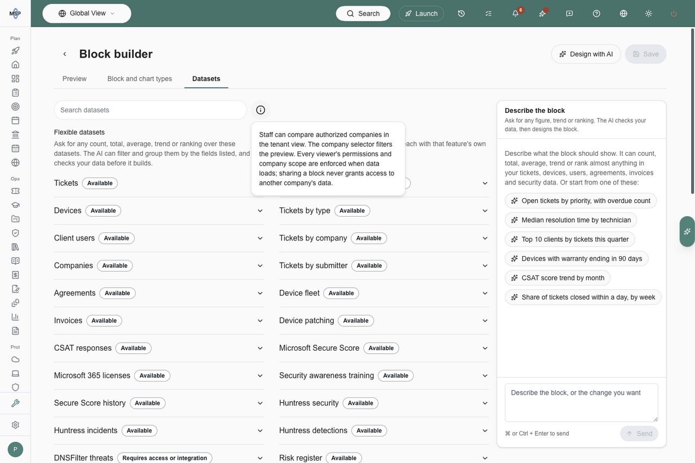Click the Save button
This screenshot has height=463, width=695.
tap(646, 54)
